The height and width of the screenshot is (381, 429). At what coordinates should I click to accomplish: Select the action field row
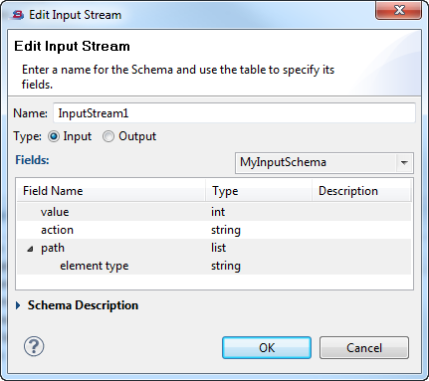[214, 230]
